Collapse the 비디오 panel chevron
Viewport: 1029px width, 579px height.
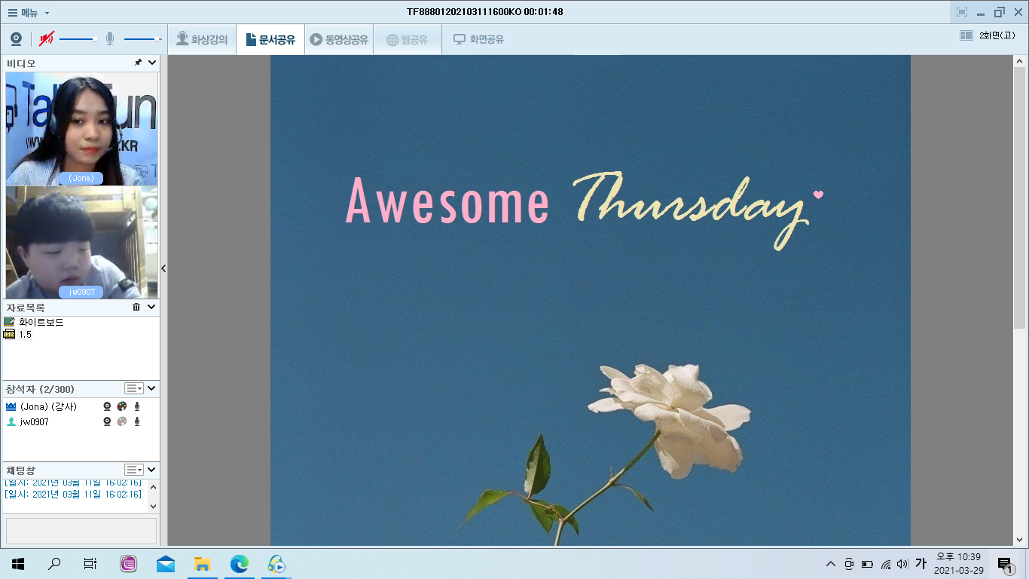point(151,63)
